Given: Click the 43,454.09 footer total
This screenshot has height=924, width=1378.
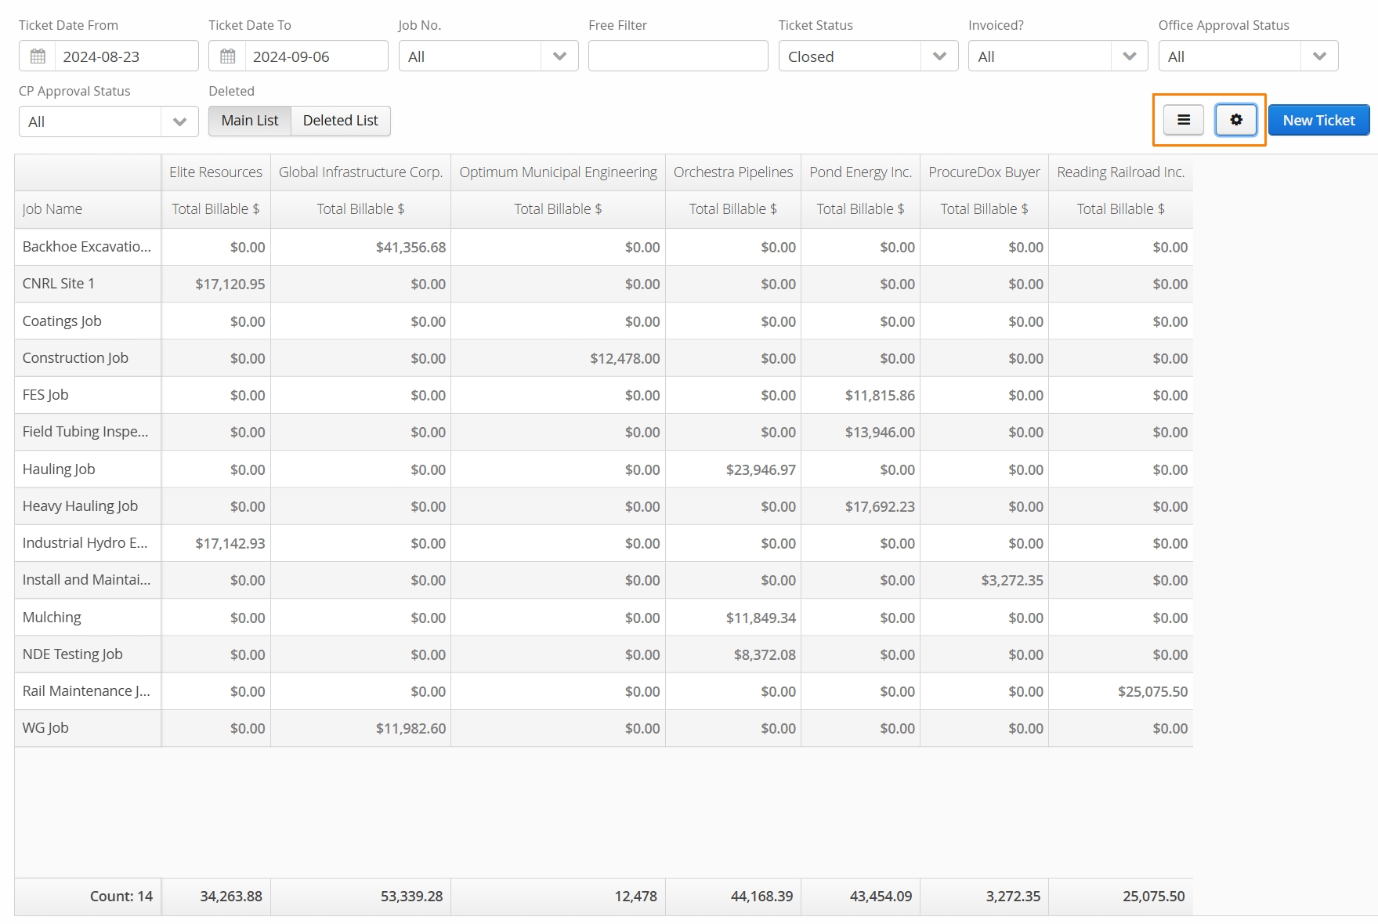Looking at the screenshot, I should pyautogui.click(x=860, y=897).
